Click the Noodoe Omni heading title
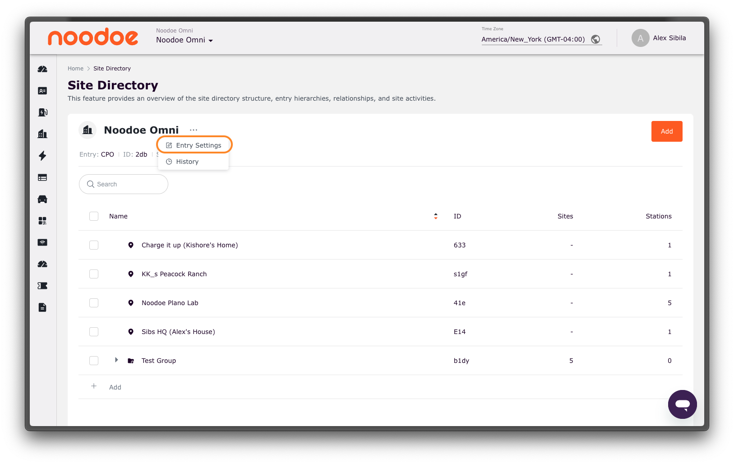The height and width of the screenshot is (464, 734). [x=141, y=130]
